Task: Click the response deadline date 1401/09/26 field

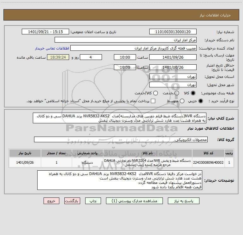Action: click(x=173, y=57)
